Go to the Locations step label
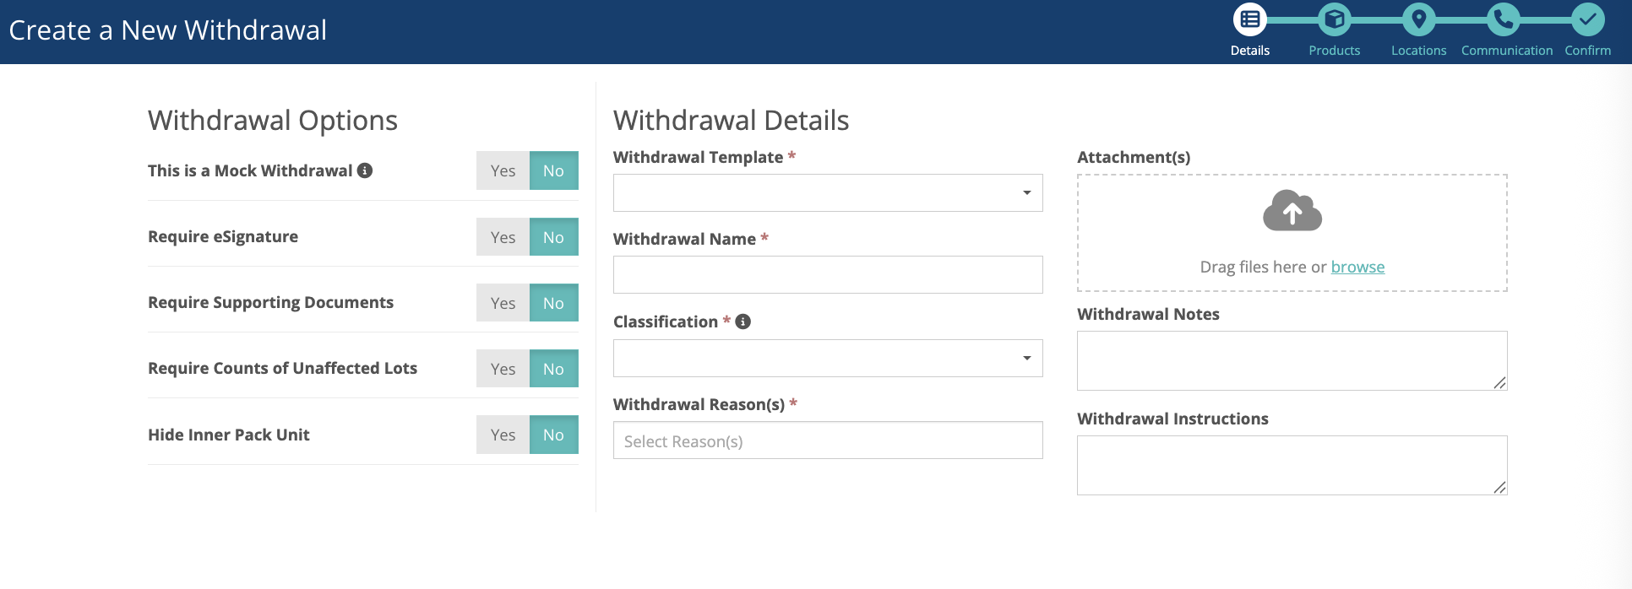Viewport: 1632px width, 589px height. (x=1419, y=51)
